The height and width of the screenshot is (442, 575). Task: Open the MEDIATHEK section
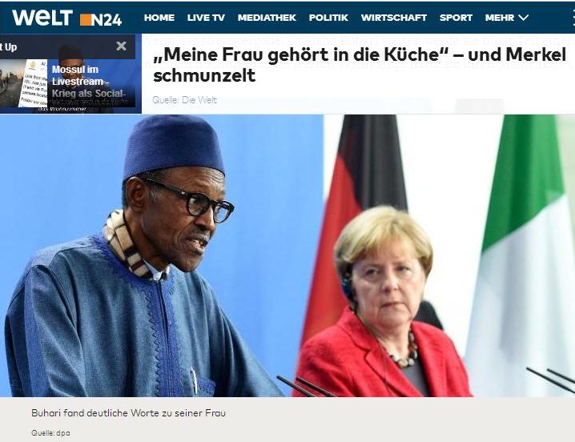(x=267, y=18)
